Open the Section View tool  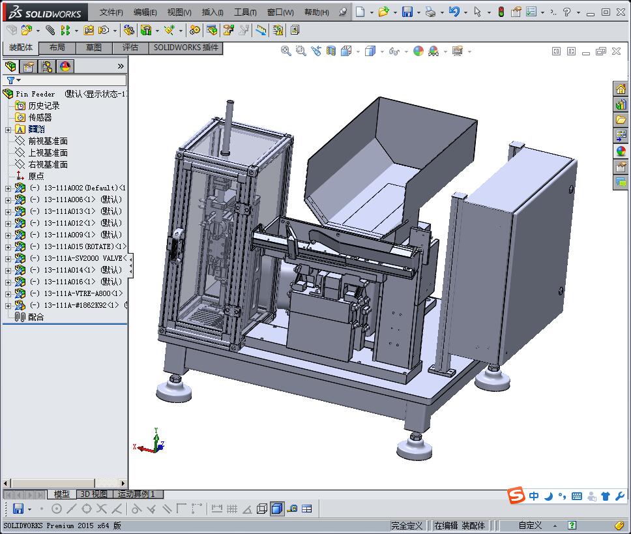(330, 51)
